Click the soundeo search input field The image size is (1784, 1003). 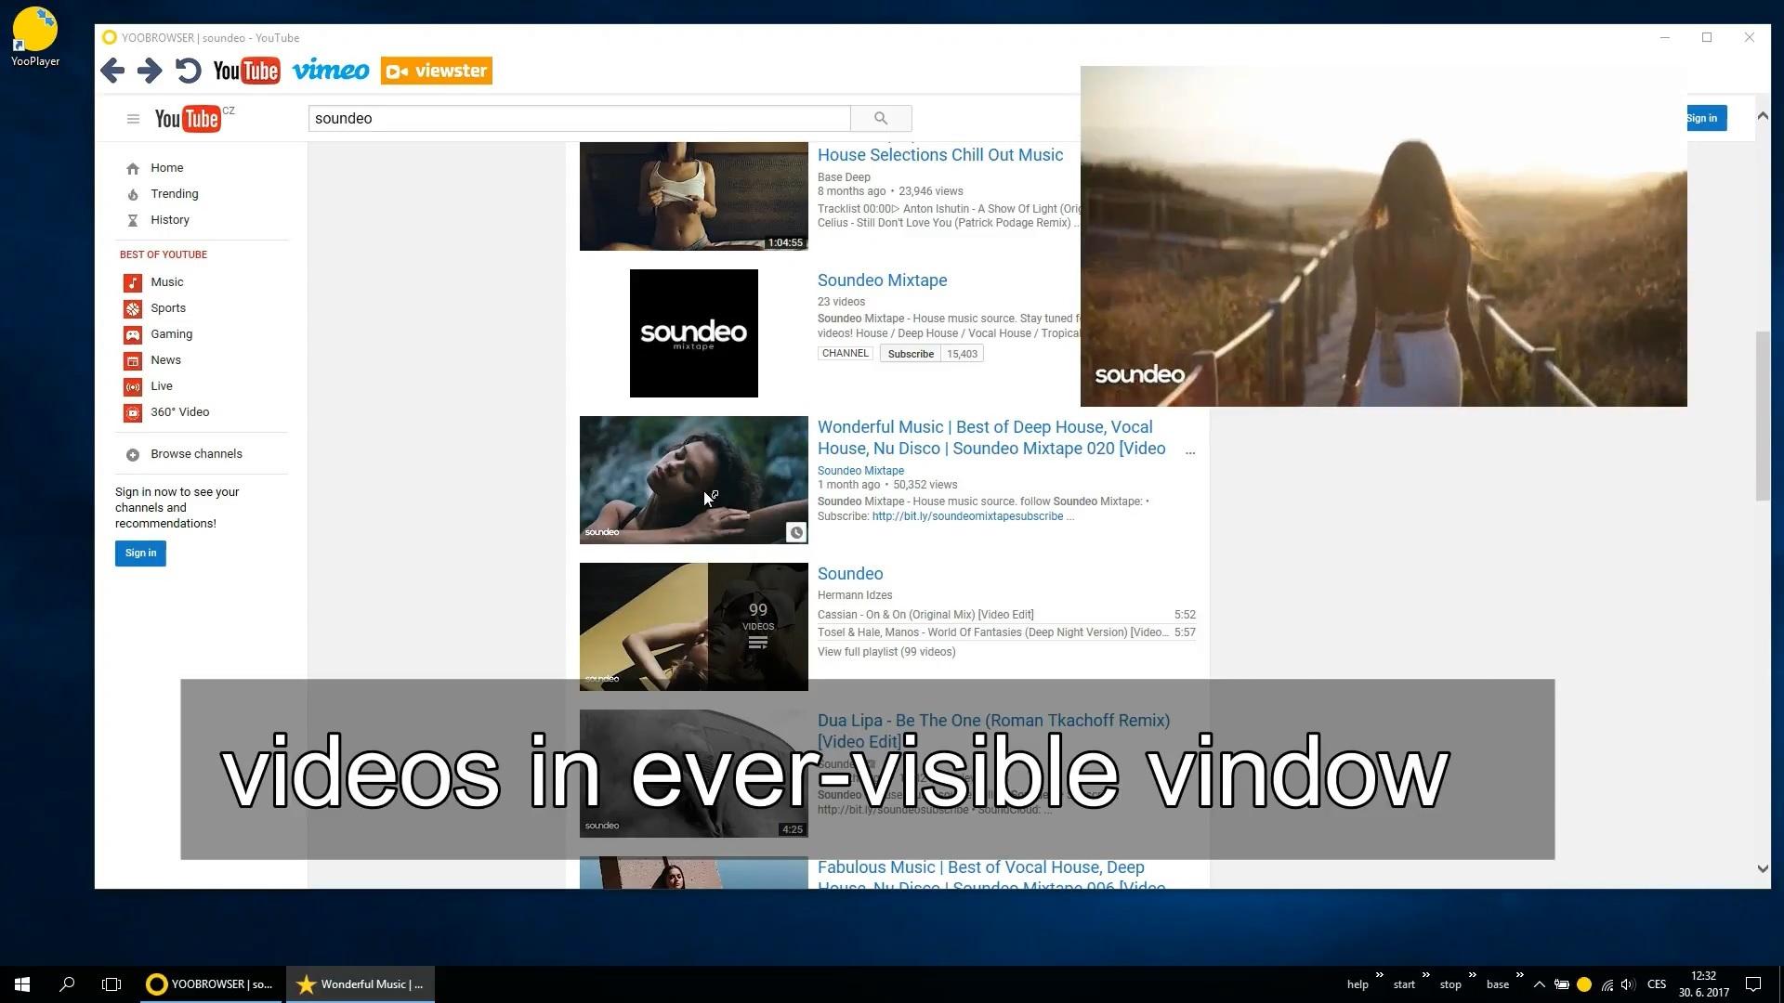[x=579, y=118]
